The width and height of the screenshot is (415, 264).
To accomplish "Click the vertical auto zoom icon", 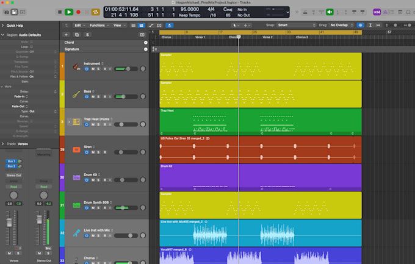I will (x=370, y=25).
